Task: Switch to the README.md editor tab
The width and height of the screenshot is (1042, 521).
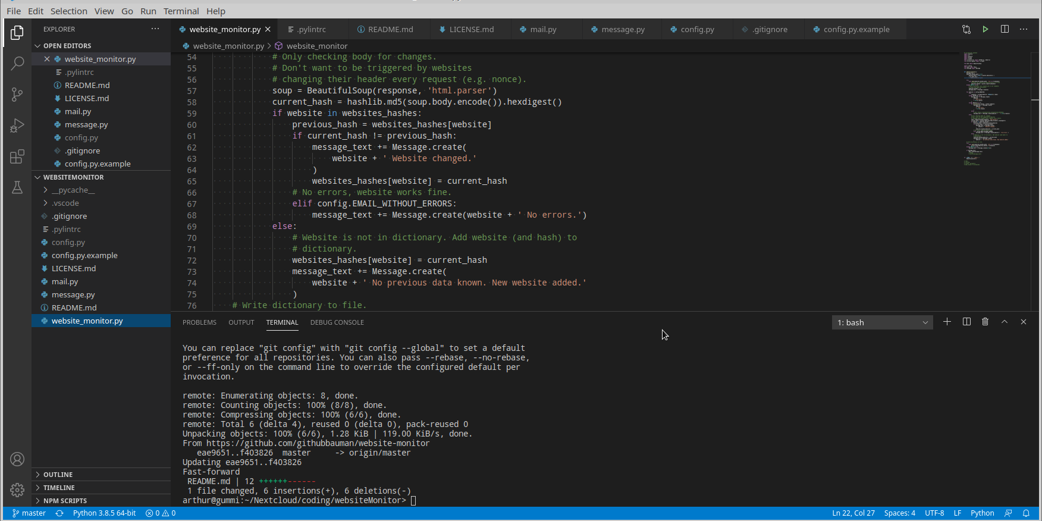Action: (x=390, y=29)
